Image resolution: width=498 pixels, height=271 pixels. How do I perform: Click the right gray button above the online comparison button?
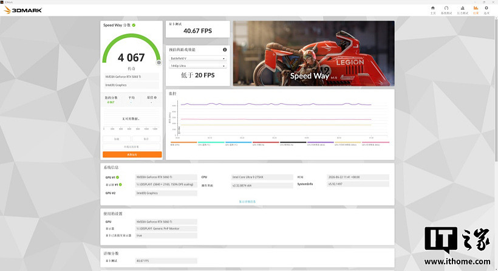coord(146,139)
